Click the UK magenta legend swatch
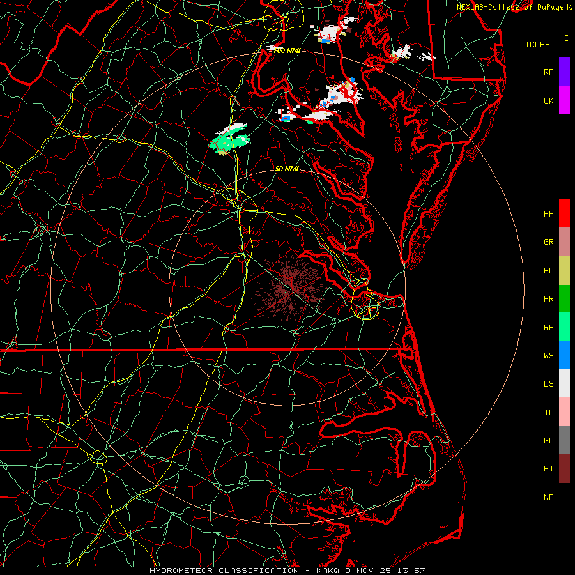Image resolution: width=575 pixels, height=575 pixels. pos(564,100)
